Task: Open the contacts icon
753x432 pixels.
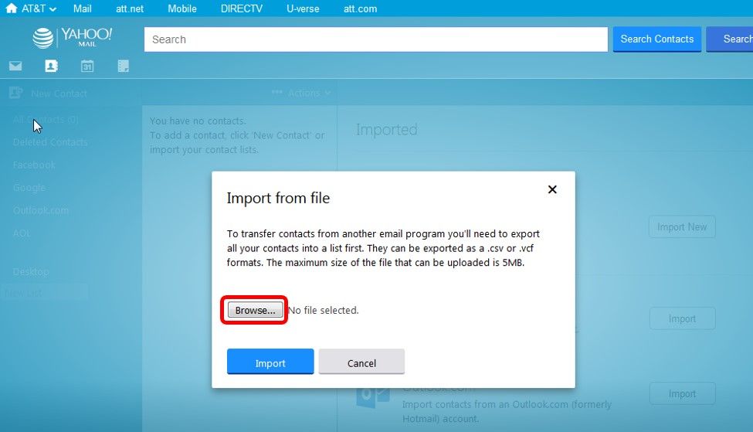Action: click(x=52, y=66)
